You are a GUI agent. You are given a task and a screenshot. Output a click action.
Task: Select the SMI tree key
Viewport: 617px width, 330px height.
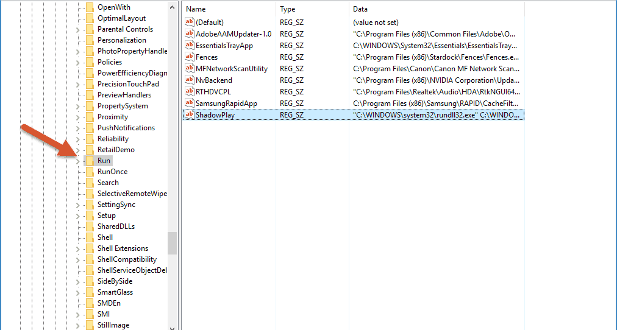[104, 314]
